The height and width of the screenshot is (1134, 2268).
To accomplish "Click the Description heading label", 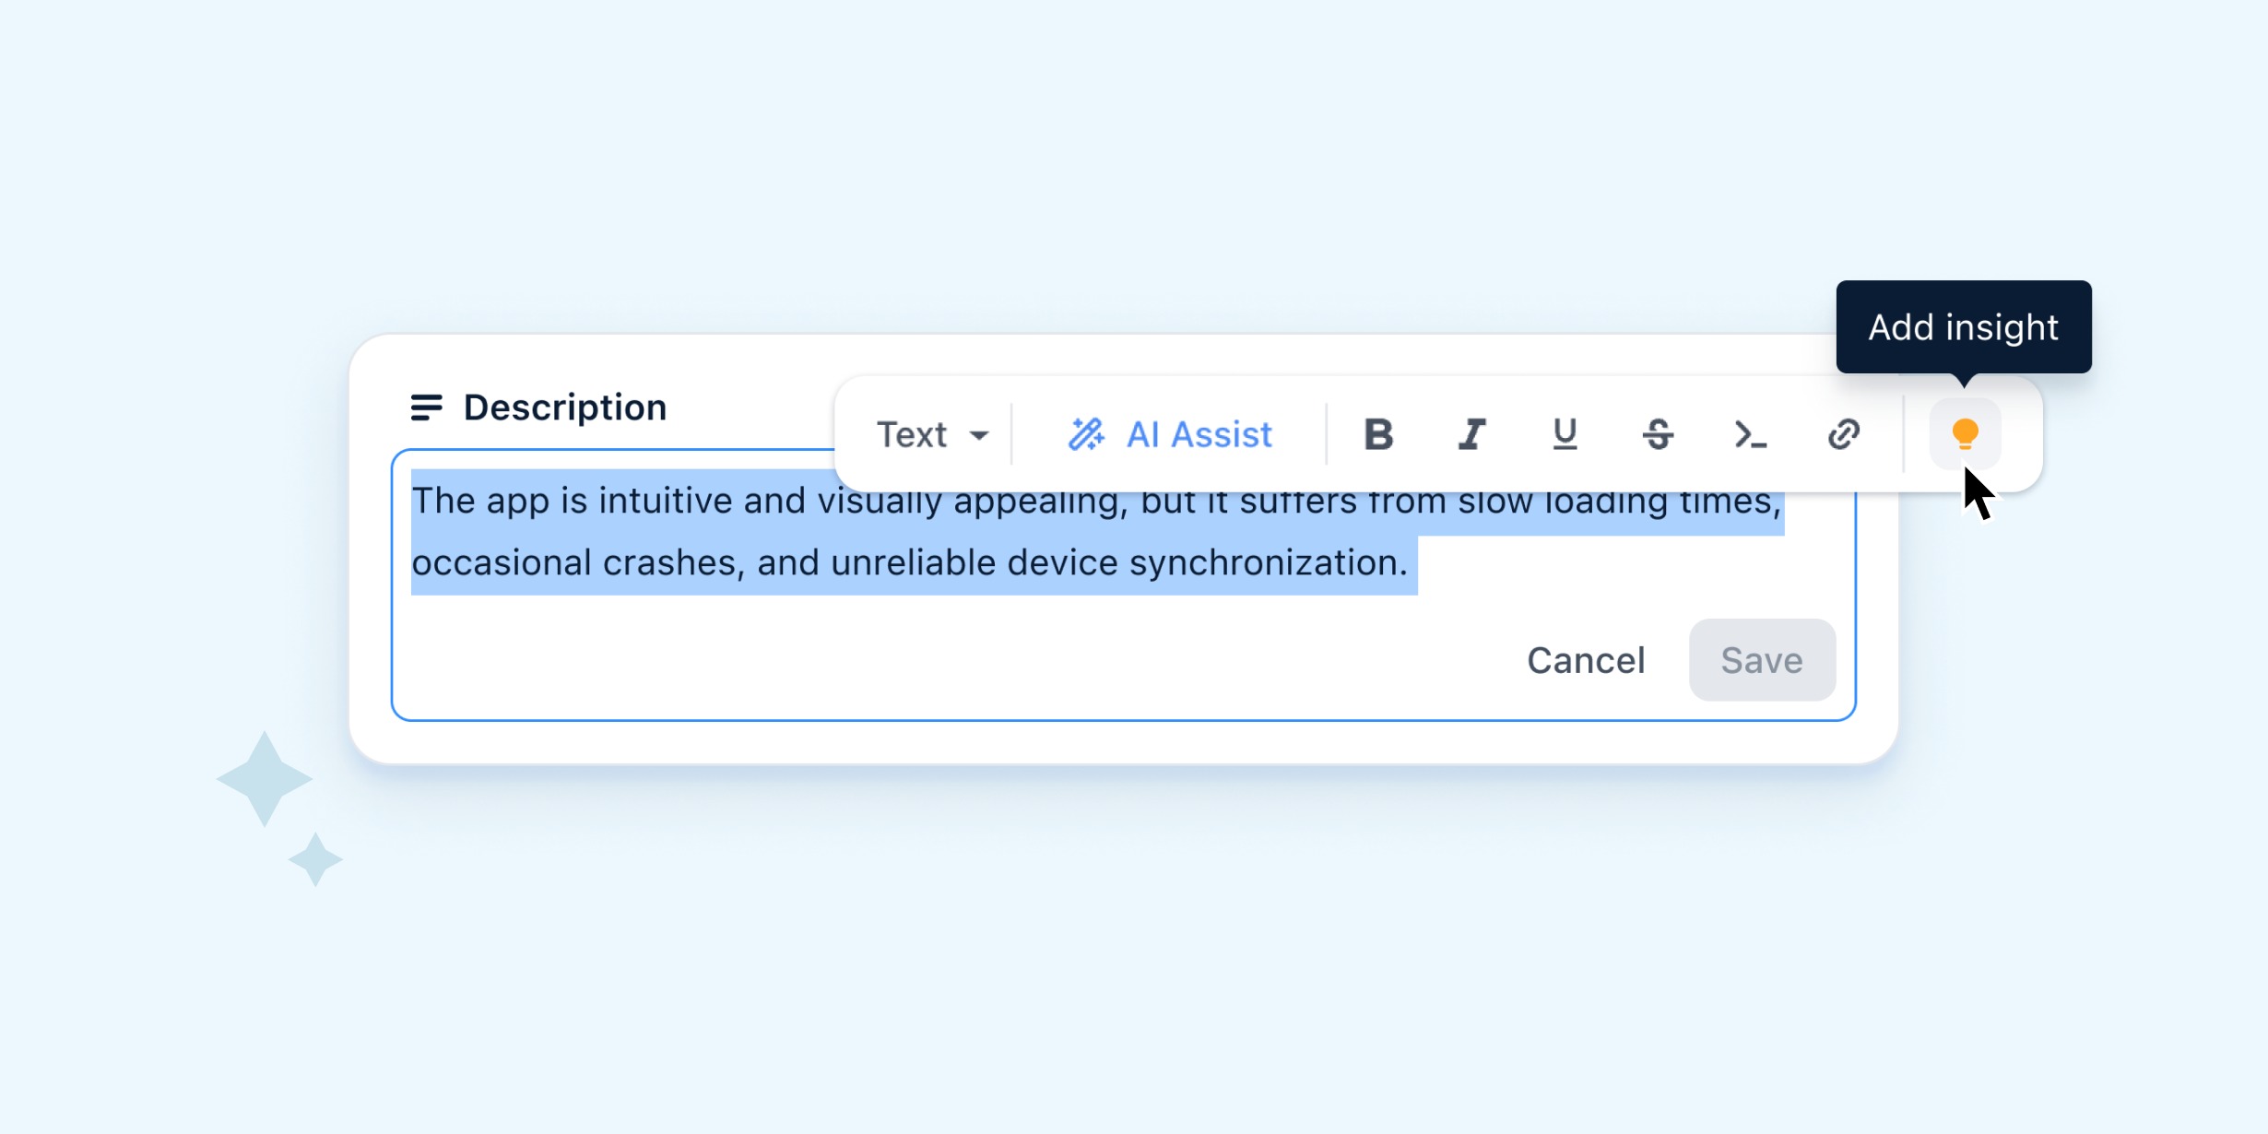I will [564, 408].
